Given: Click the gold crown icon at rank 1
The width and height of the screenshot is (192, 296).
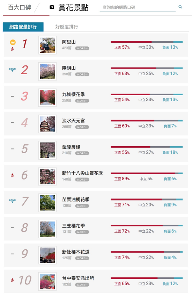Looking at the screenshot, I should coord(13,42).
